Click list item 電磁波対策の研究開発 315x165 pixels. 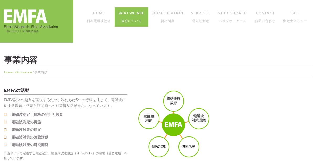point(30,145)
